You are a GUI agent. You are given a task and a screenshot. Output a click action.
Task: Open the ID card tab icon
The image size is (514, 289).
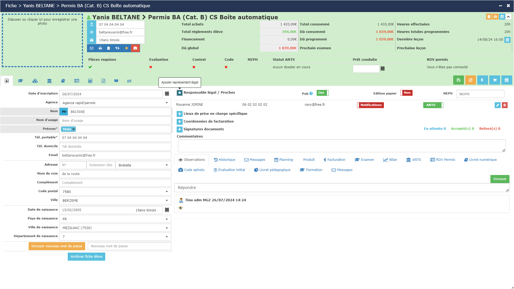tap(77, 81)
